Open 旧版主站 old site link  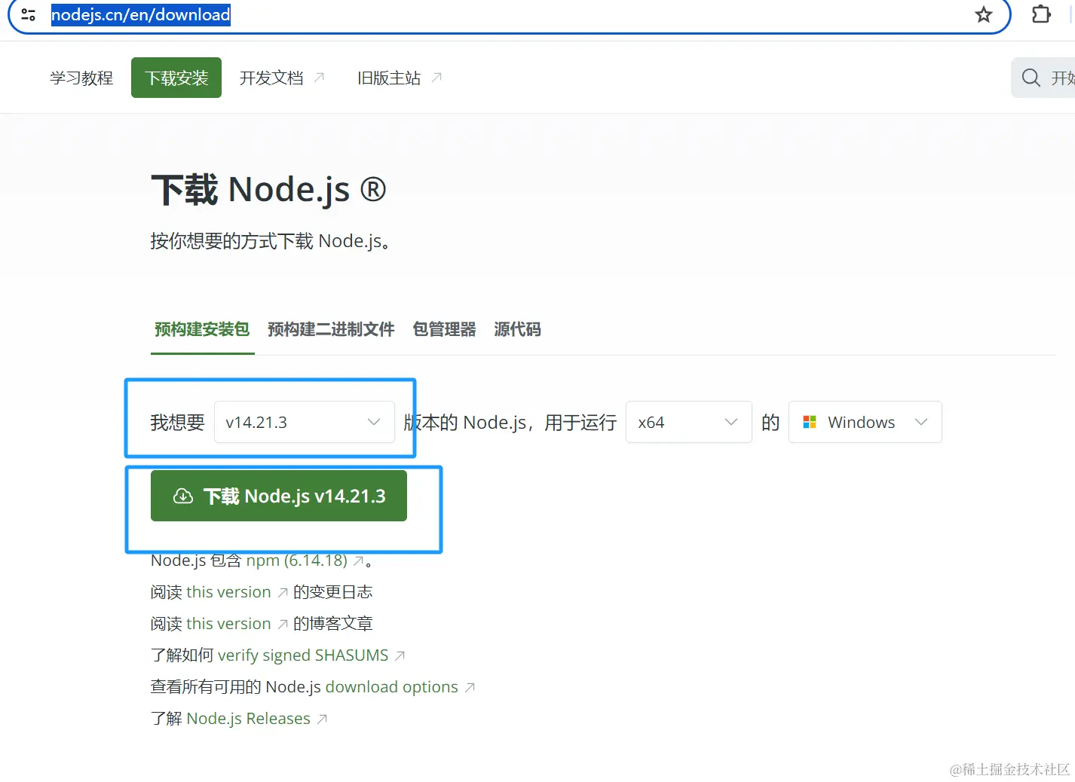coord(400,78)
